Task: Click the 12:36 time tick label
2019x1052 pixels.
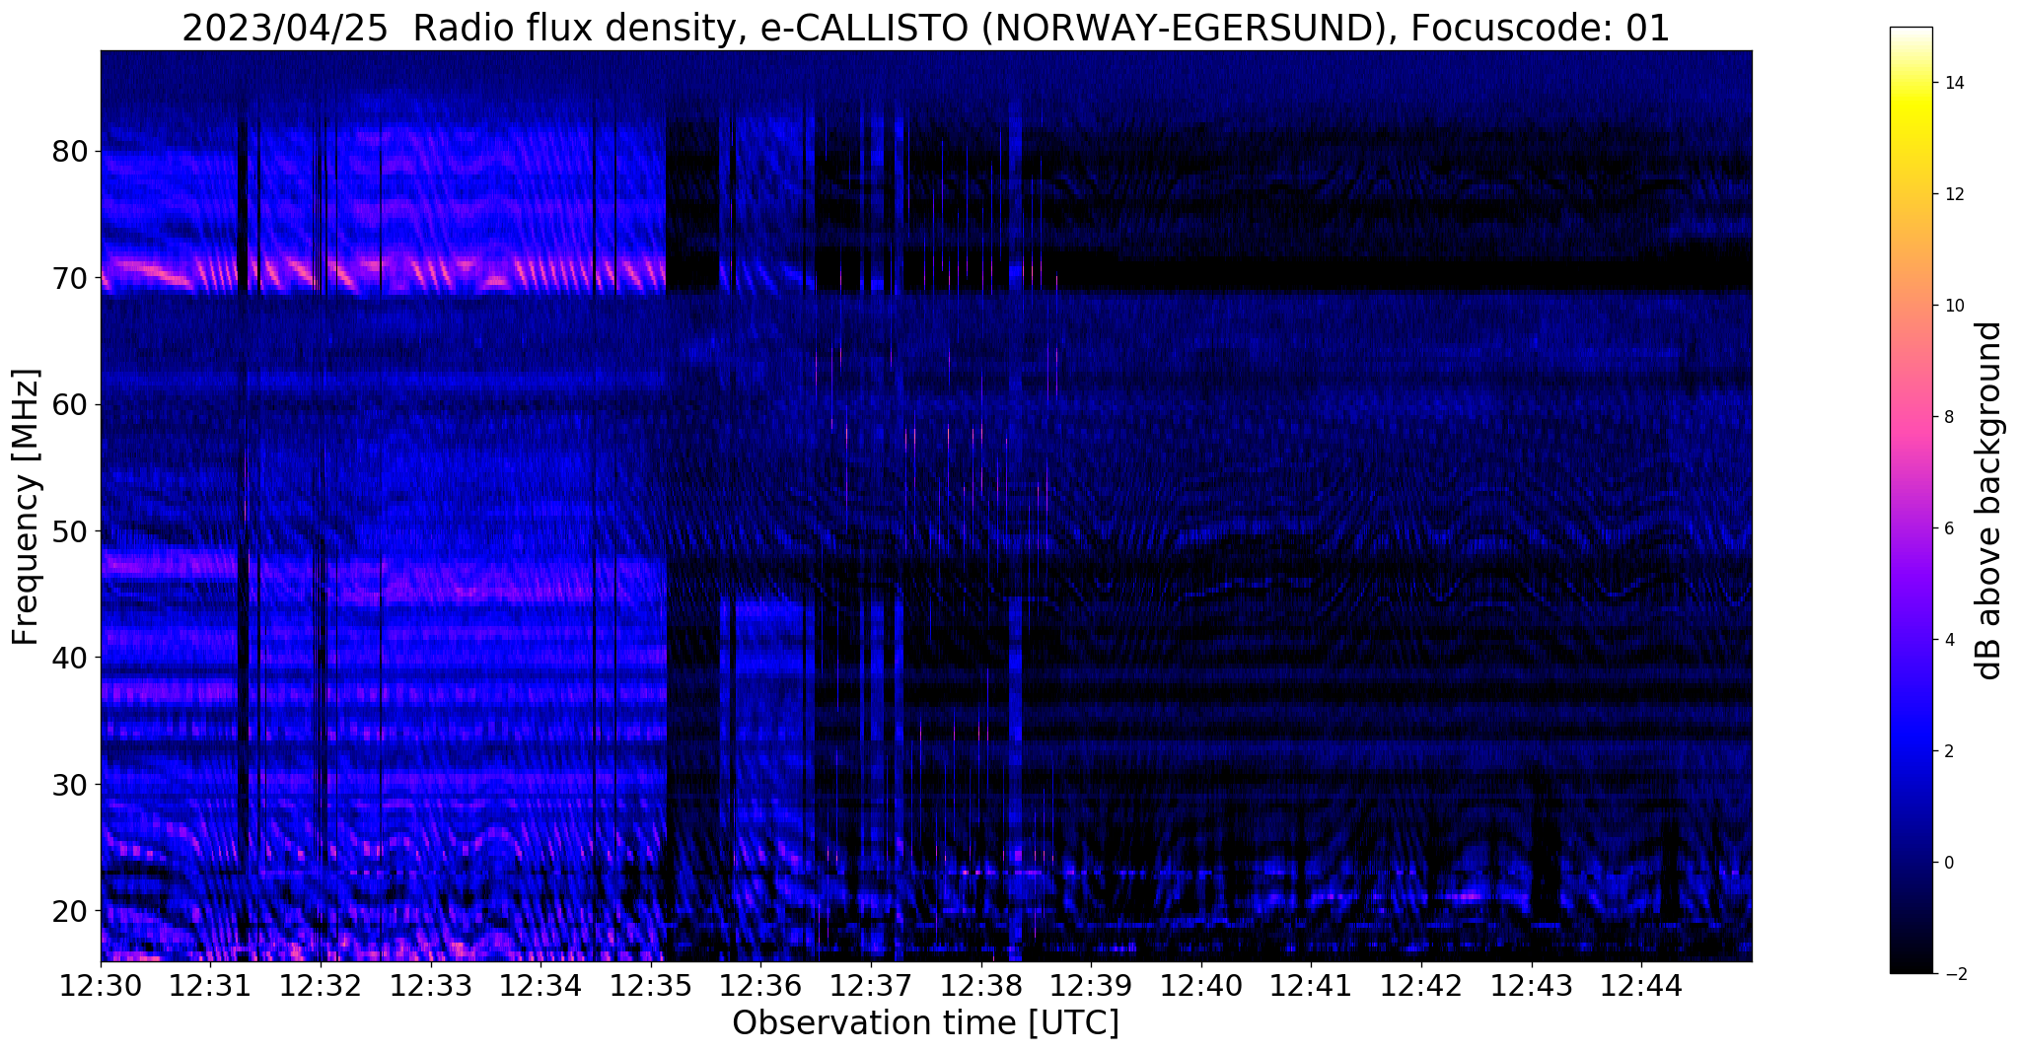Action: [760, 986]
